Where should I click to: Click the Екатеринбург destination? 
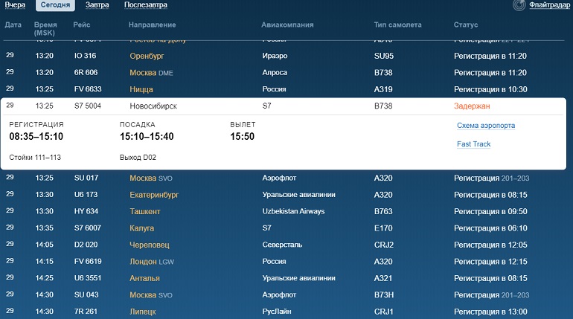[x=154, y=195]
